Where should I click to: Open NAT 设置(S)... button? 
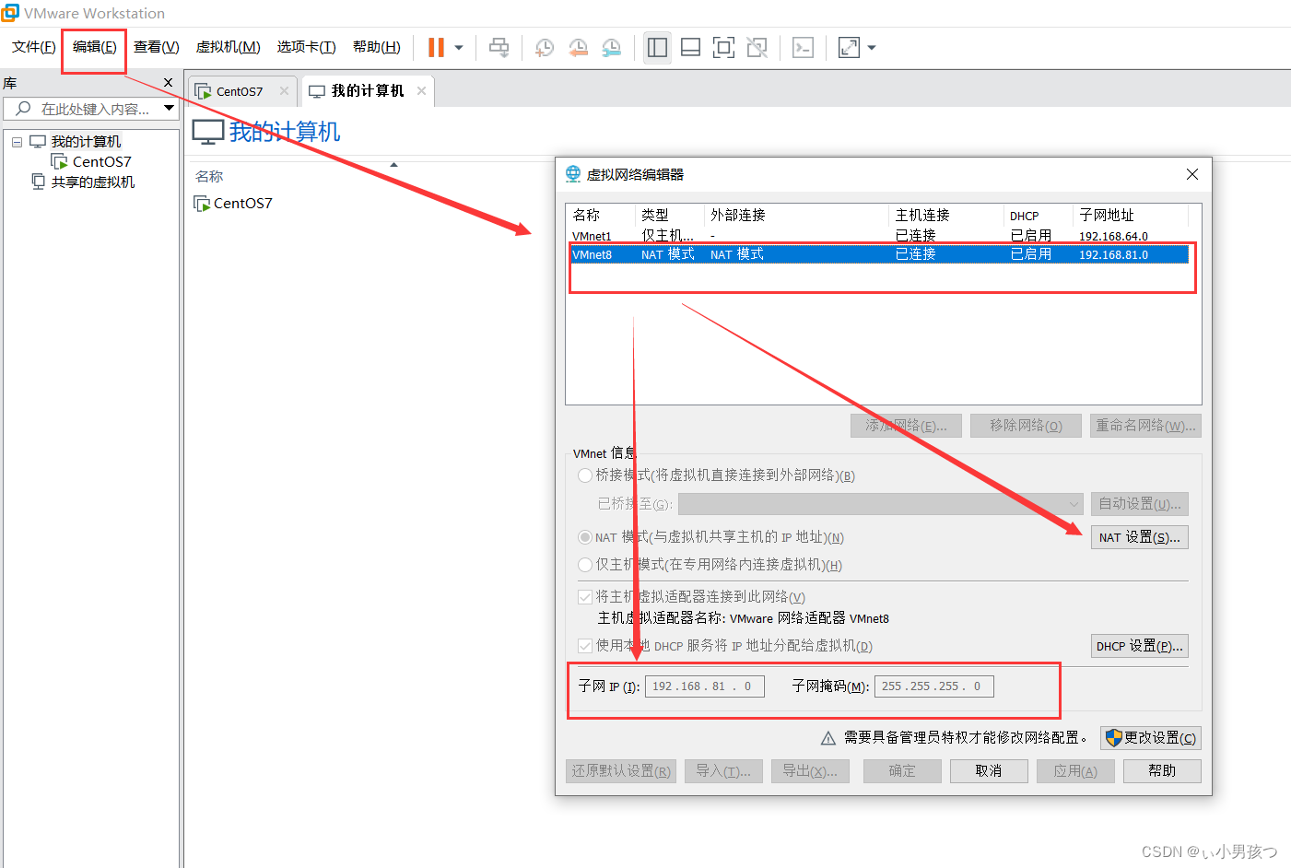click(x=1139, y=537)
